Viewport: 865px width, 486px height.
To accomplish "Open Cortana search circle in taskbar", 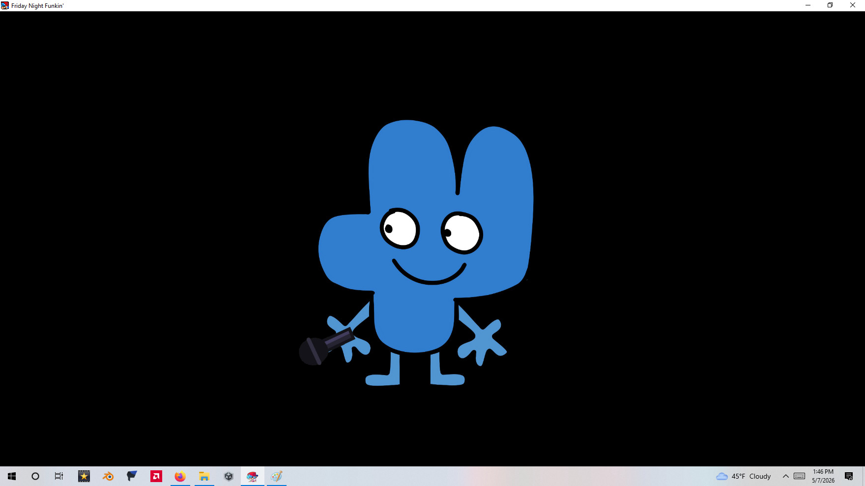I will click(35, 476).
